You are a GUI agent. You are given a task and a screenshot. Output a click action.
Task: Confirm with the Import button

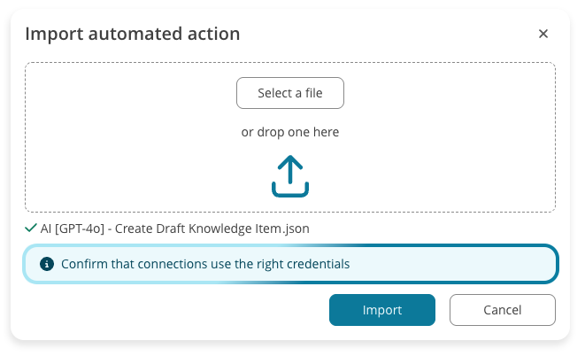(x=381, y=310)
